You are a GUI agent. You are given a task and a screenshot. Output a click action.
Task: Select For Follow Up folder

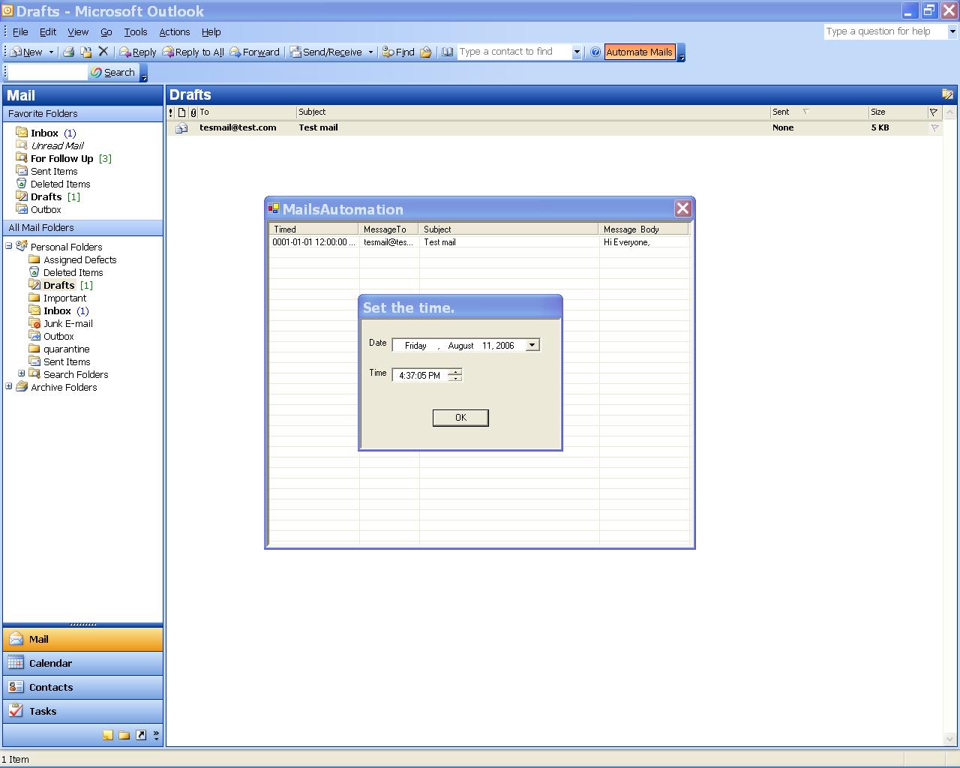coord(62,158)
